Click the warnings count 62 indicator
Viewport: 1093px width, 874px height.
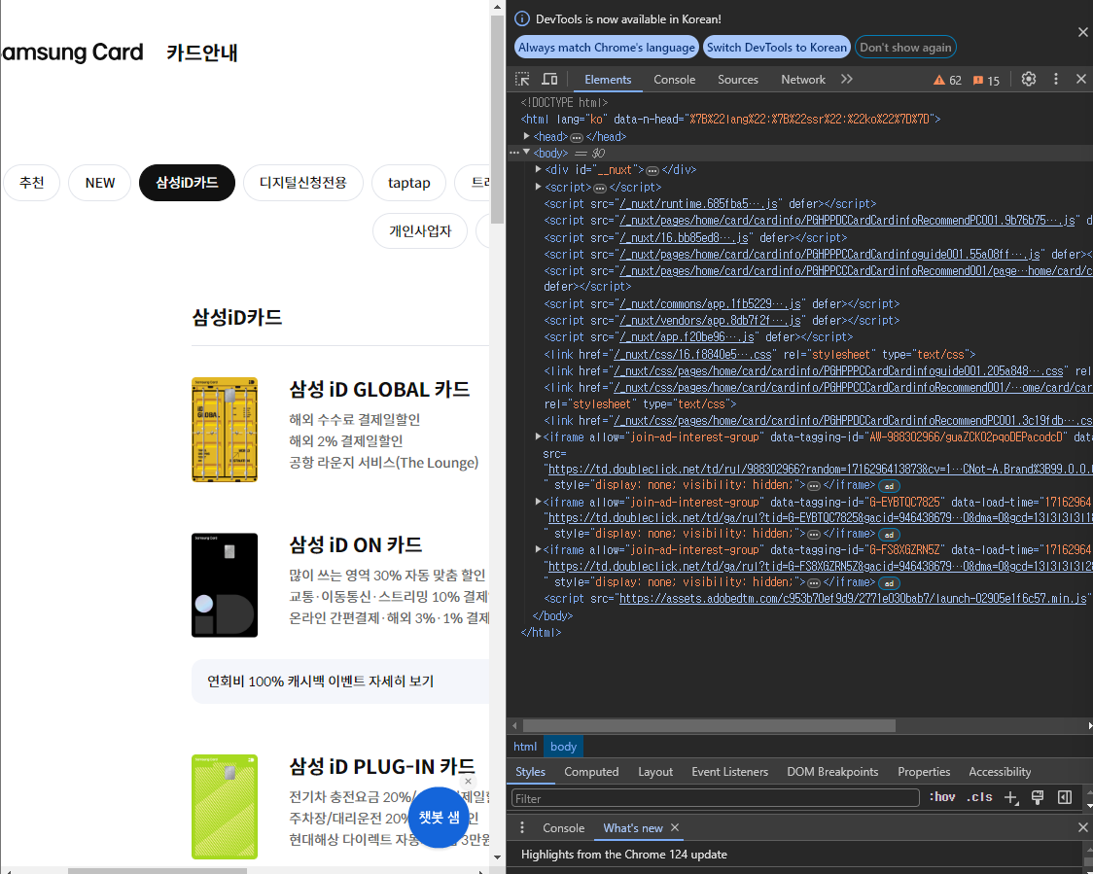[x=947, y=80]
